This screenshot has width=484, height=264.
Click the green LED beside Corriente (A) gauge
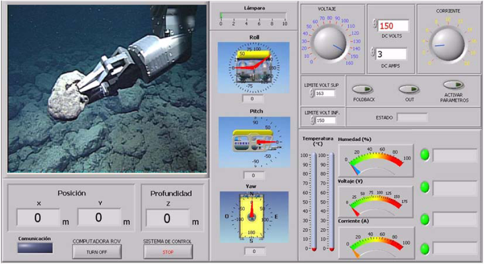[x=425, y=249]
